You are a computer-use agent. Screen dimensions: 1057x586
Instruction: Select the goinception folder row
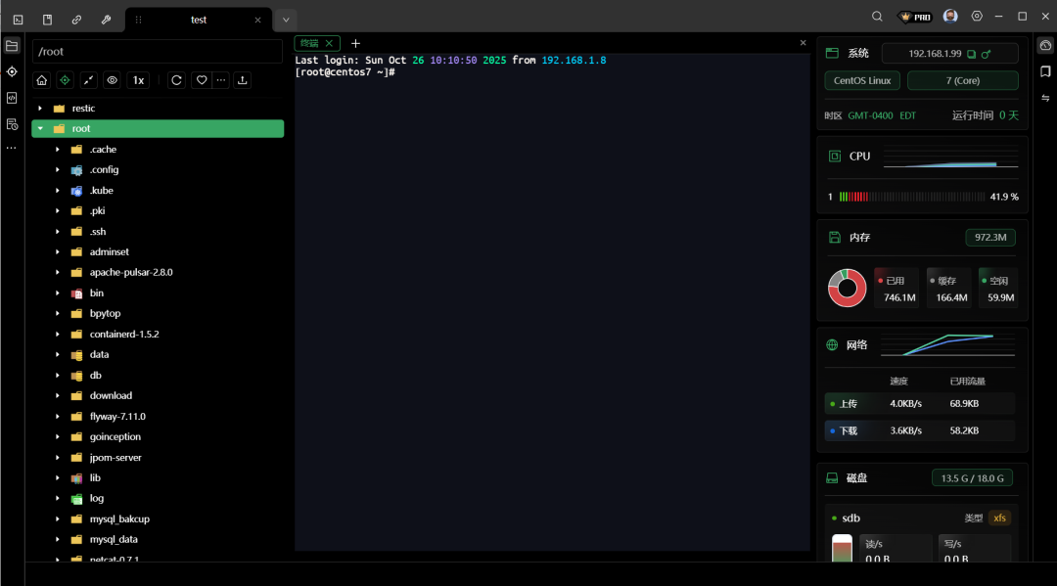point(158,436)
